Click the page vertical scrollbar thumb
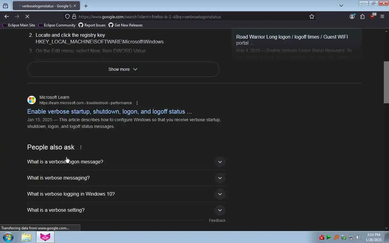 click(x=387, y=82)
